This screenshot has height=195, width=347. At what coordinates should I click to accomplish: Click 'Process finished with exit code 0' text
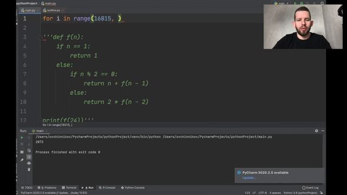pos(68,152)
